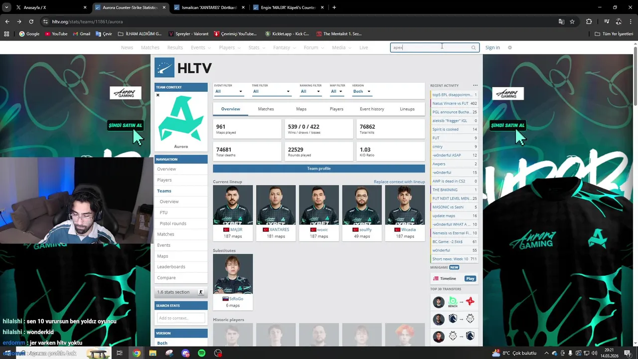Click the browser back arrow
Image resolution: width=638 pixels, height=359 pixels.
click(7, 21)
